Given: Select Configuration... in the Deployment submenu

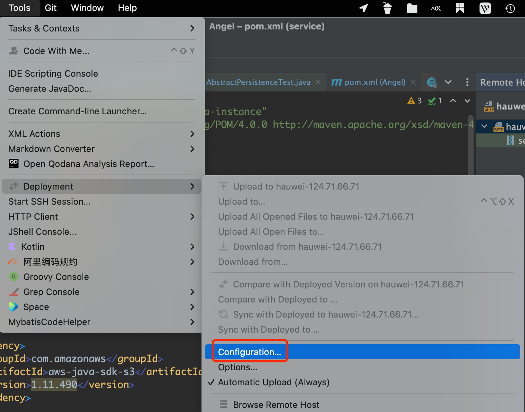Looking at the screenshot, I should tap(249, 352).
